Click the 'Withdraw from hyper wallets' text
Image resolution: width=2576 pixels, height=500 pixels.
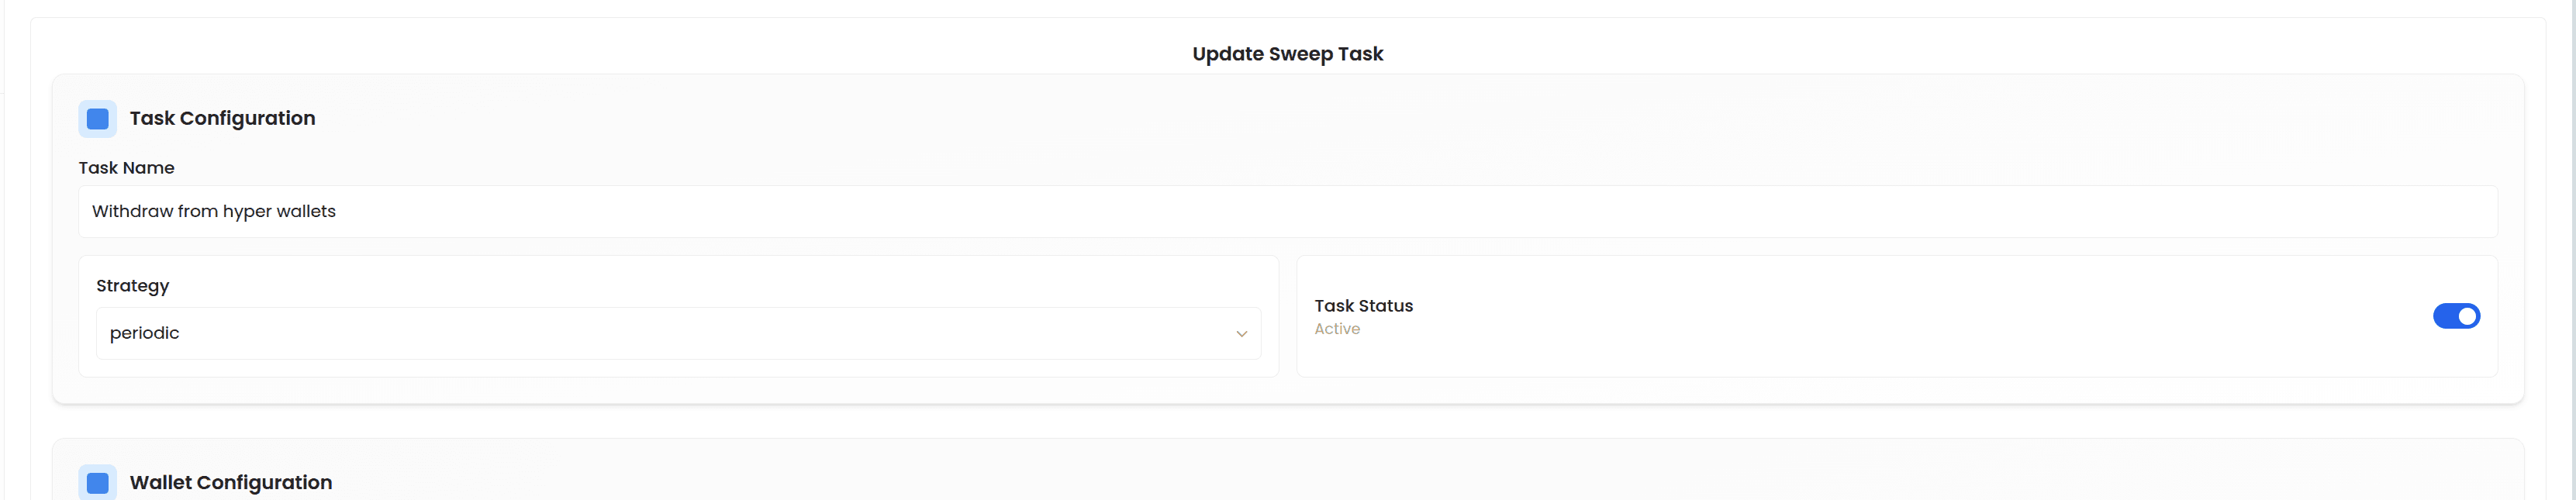(x=214, y=211)
